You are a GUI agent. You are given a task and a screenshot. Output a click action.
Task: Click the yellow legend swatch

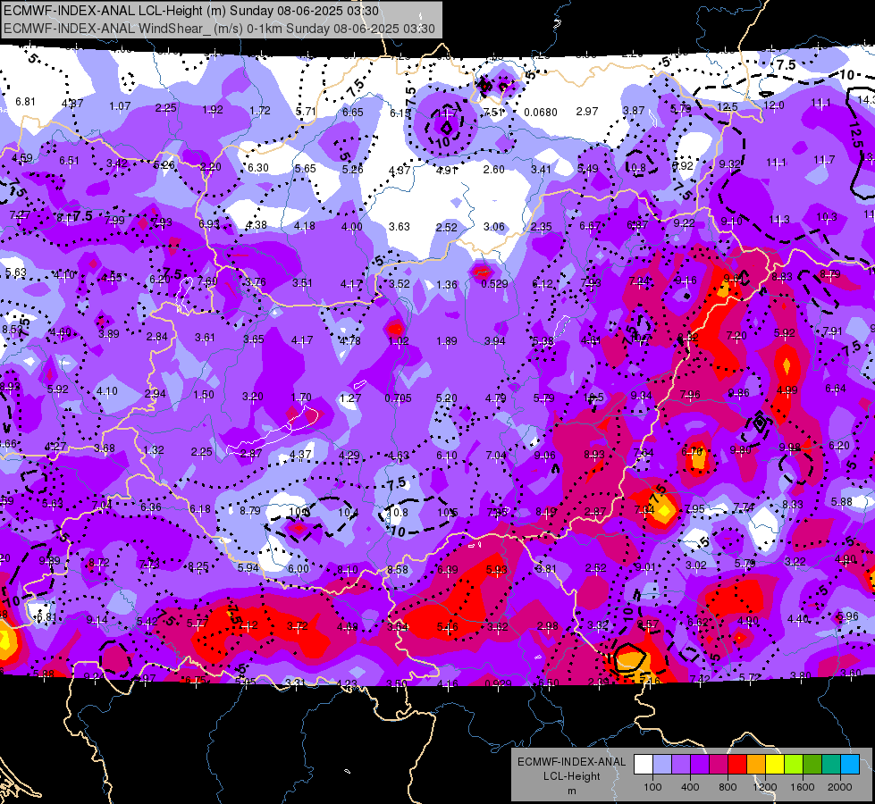[x=775, y=765]
